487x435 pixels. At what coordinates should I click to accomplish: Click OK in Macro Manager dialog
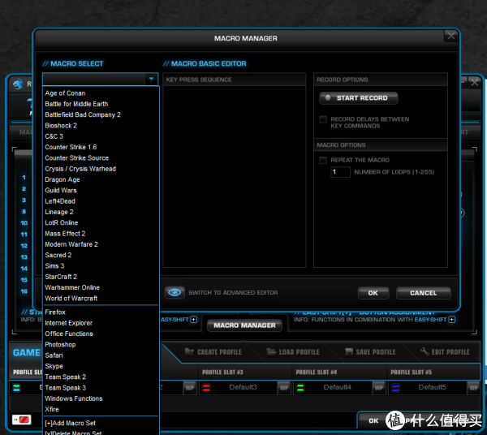pyautogui.click(x=373, y=293)
